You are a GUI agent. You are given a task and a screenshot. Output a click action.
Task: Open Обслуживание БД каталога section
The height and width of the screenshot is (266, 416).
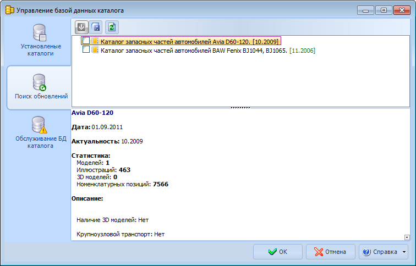pyautogui.click(x=37, y=132)
